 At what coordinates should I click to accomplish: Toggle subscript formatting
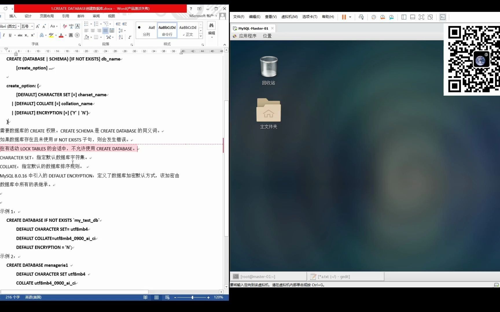[x=26, y=35]
